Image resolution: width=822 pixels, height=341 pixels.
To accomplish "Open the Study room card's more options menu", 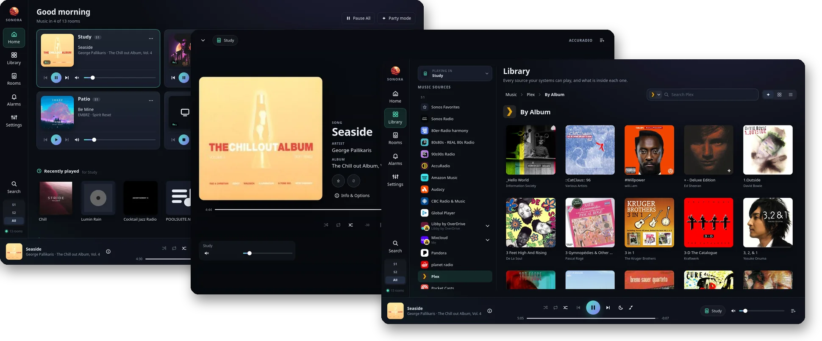I will [151, 39].
